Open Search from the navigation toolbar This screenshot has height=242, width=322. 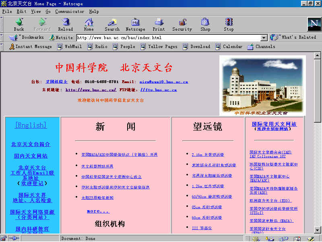tap(112, 25)
